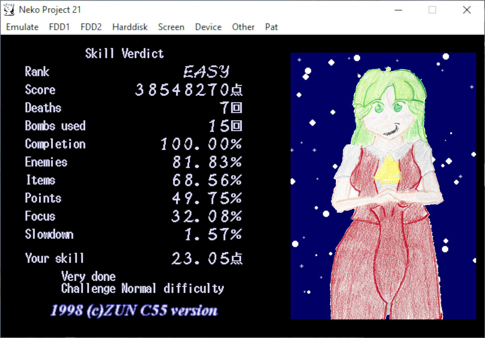Click the 'Bombs used' label
Viewport: 485px width, 338px height.
coord(55,126)
